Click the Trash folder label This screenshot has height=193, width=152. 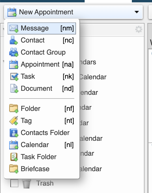(x=45, y=183)
